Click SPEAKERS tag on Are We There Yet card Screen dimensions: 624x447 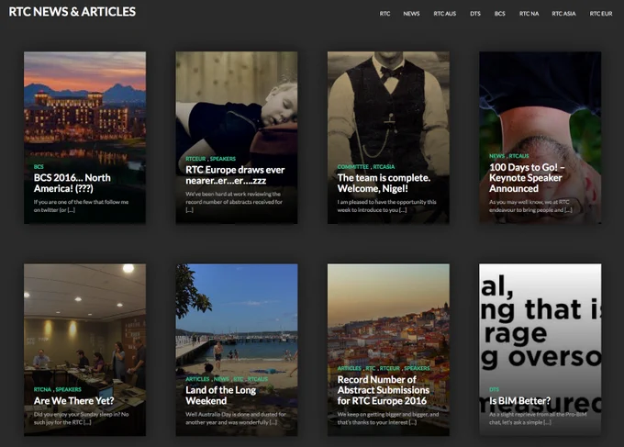pos(69,390)
